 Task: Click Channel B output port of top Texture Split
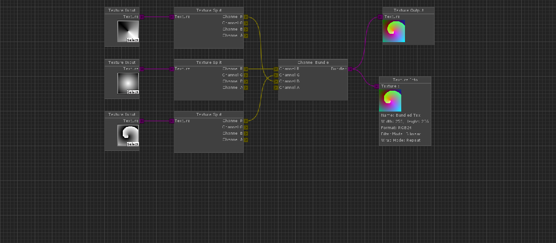click(246, 29)
